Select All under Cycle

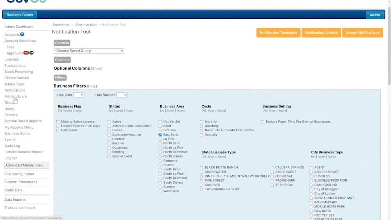coord(204,111)
